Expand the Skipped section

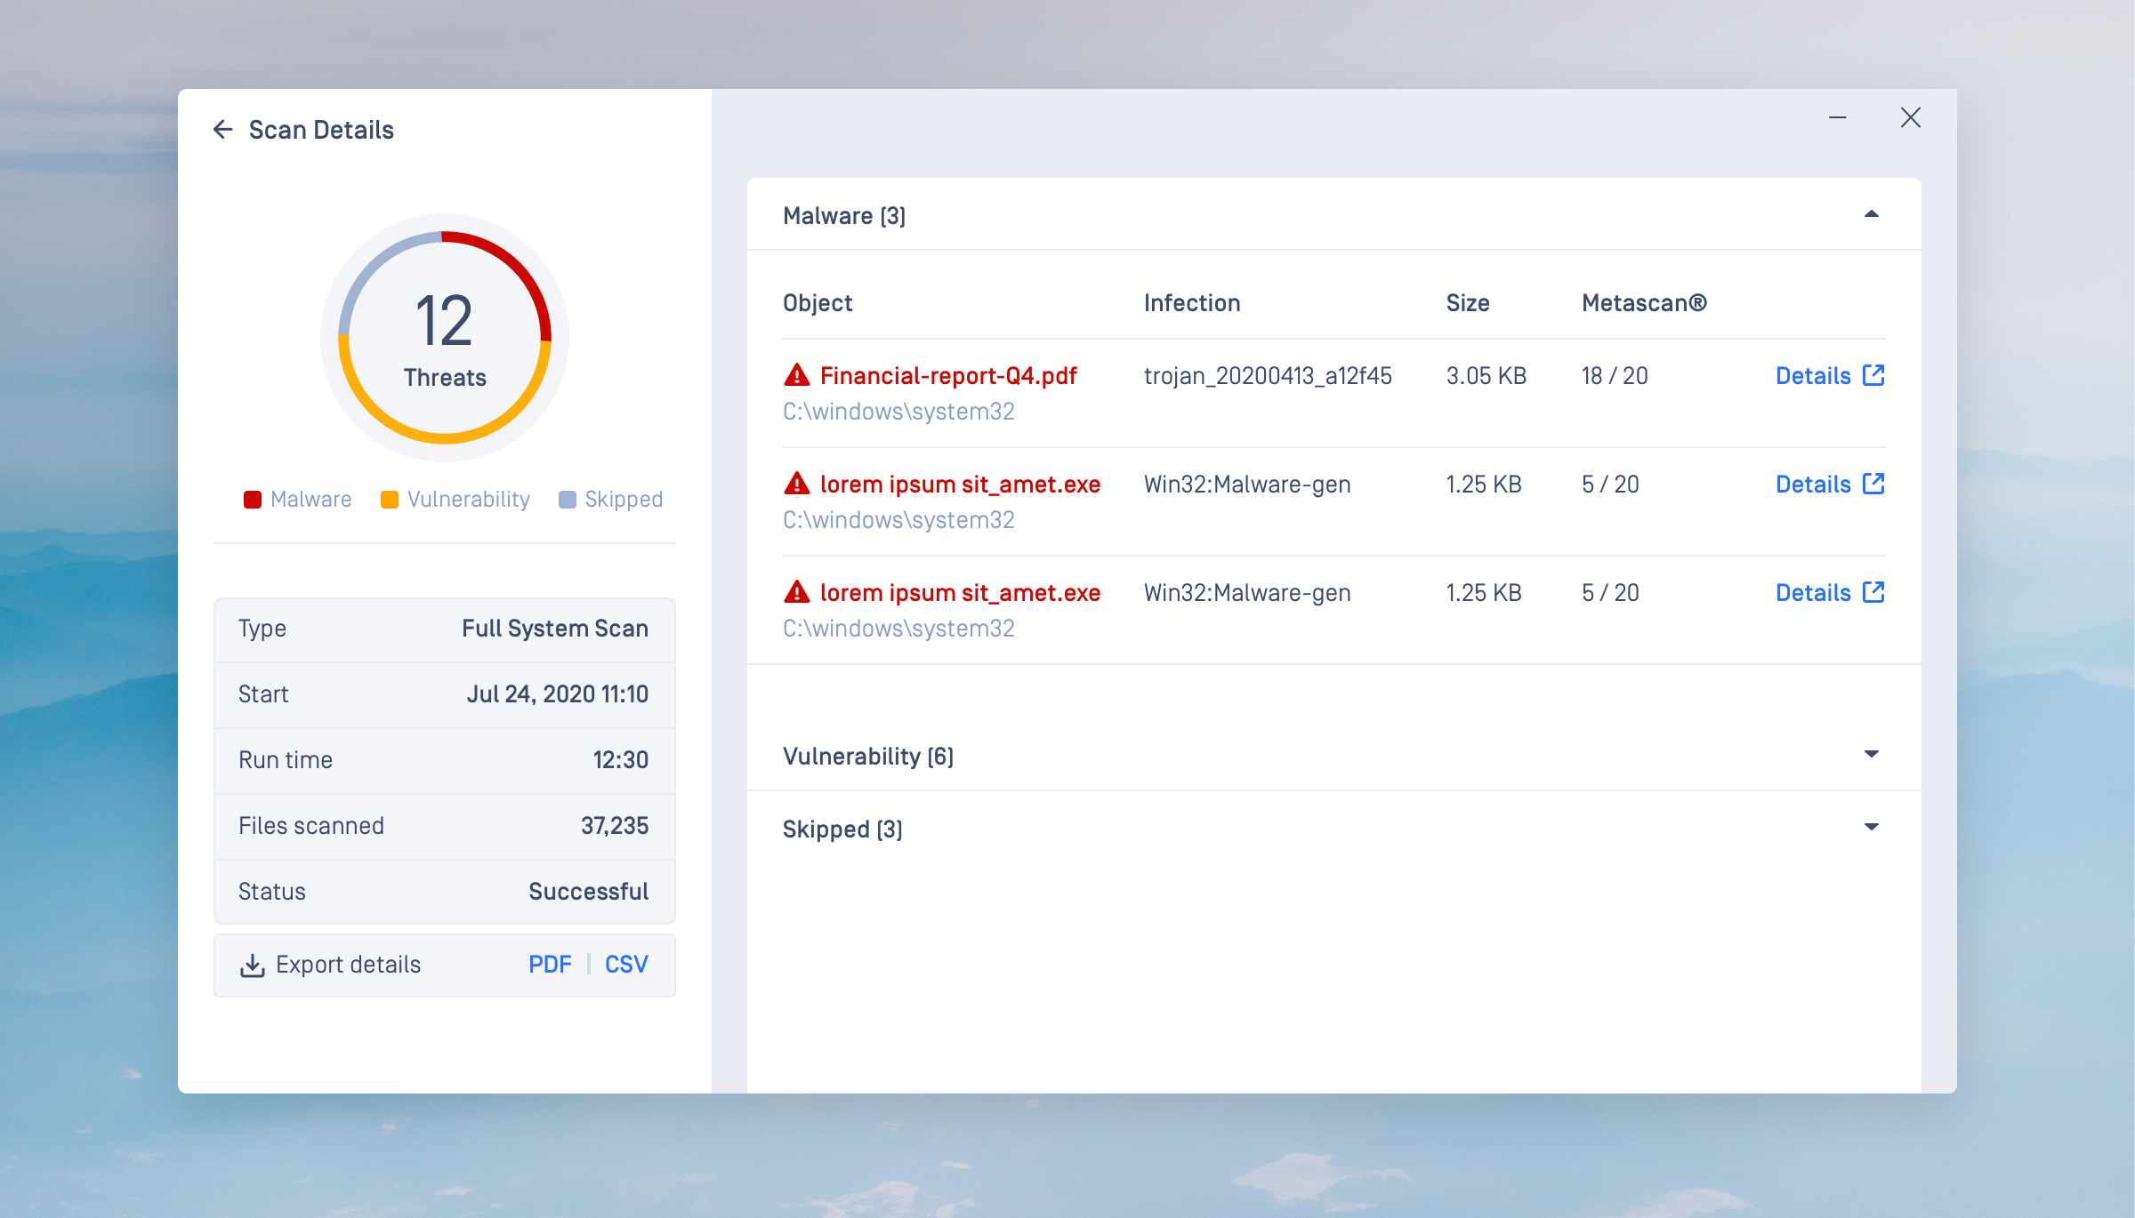click(x=1872, y=828)
